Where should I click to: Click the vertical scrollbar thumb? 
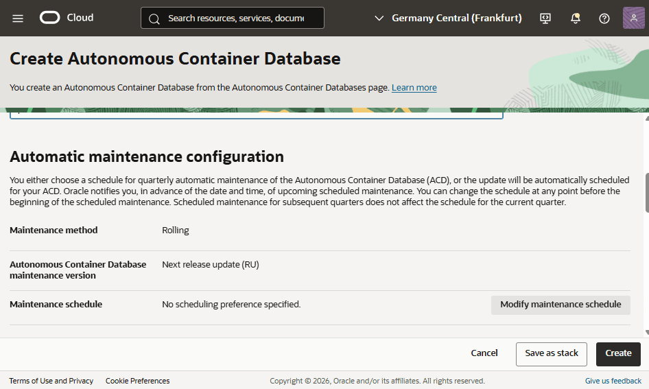(x=646, y=193)
